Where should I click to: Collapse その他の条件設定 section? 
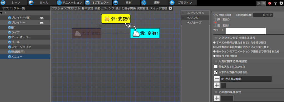pos(216,92)
